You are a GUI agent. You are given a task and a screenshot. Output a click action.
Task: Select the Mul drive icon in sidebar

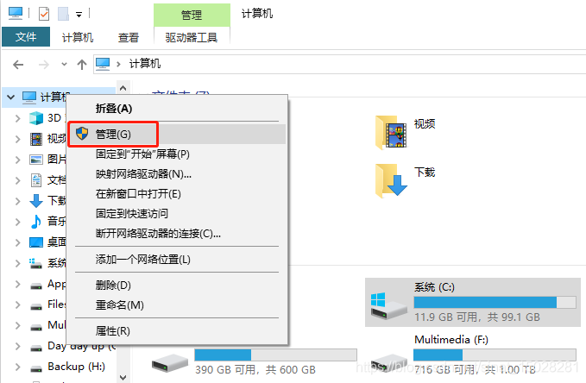pyautogui.click(x=36, y=327)
